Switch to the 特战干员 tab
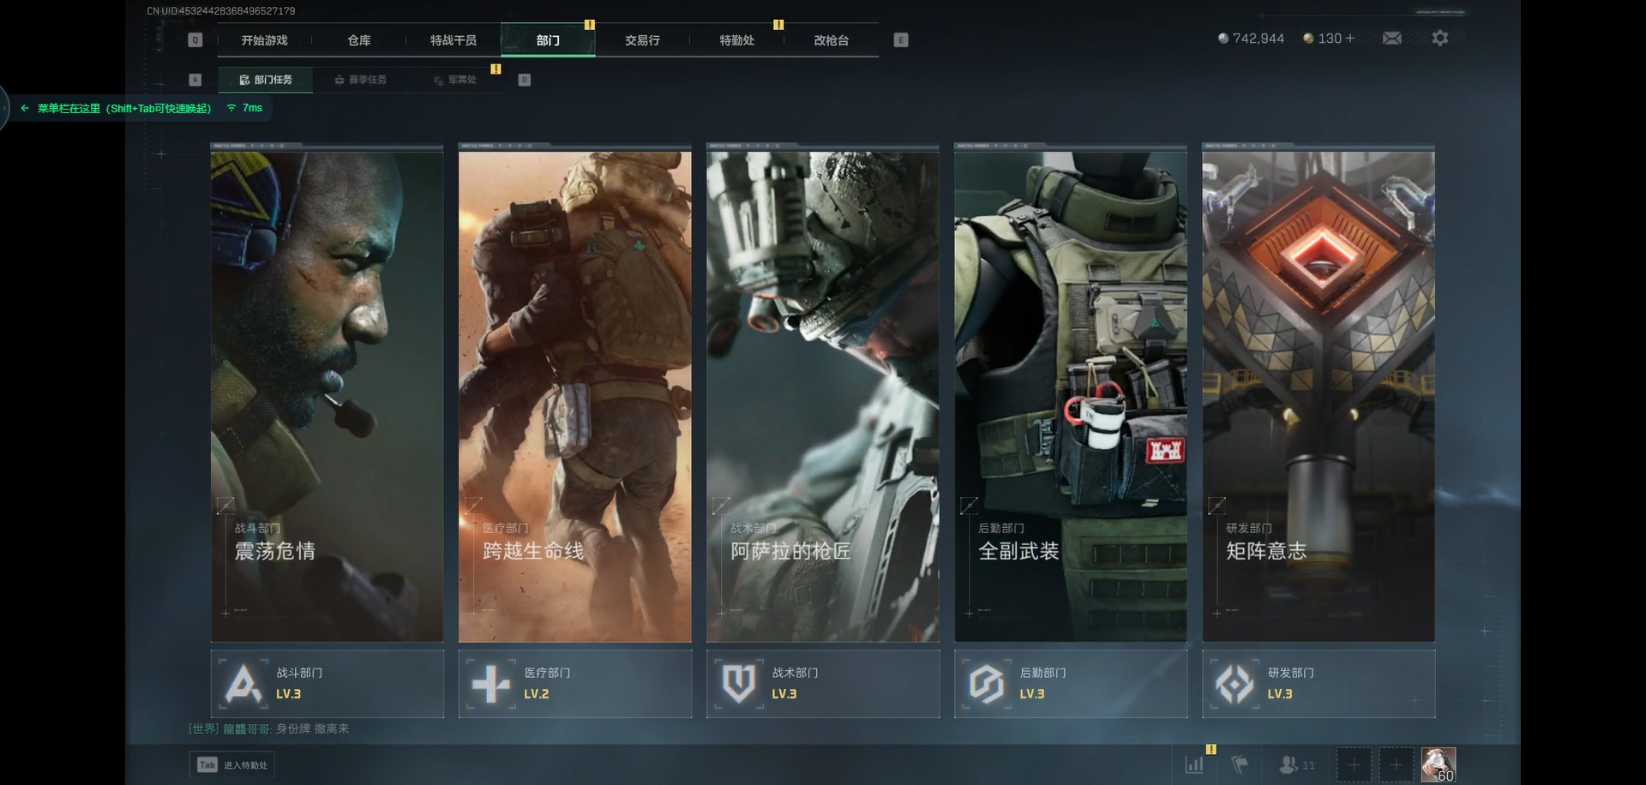1646x785 pixels. (454, 40)
